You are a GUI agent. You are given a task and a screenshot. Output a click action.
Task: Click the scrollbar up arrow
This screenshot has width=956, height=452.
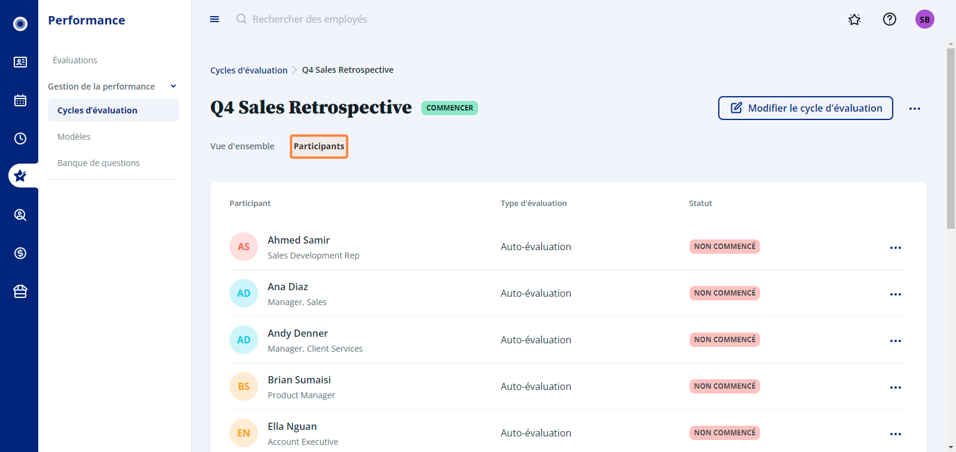(950, 43)
